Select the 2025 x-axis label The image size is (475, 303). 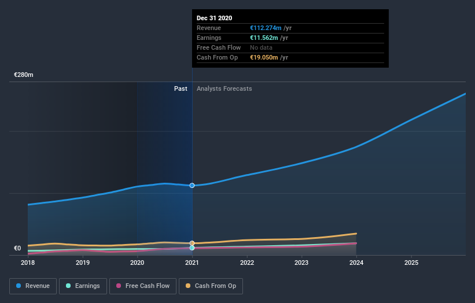[411, 263]
